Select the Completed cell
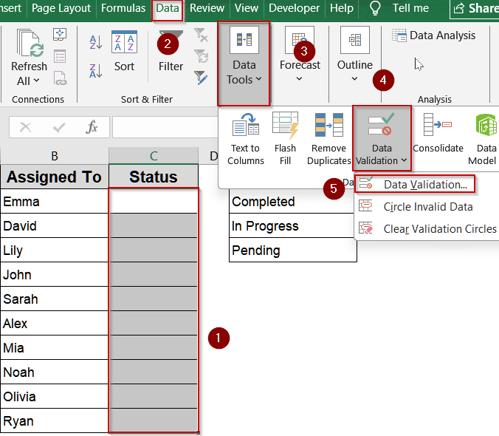 pos(292,201)
